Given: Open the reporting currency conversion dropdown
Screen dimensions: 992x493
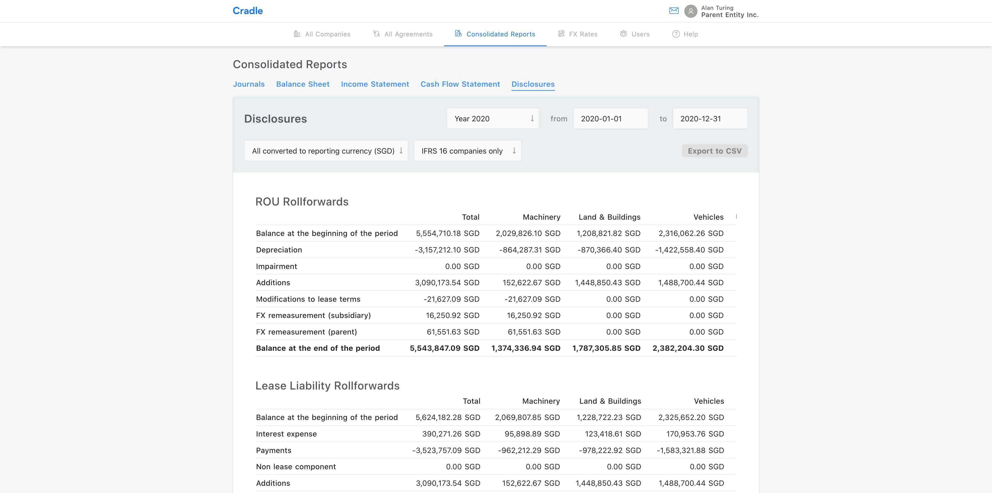Looking at the screenshot, I should [326, 150].
